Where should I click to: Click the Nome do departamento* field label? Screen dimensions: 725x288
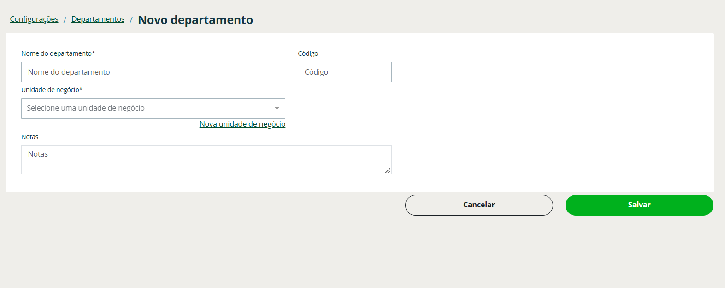click(x=58, y=53)
